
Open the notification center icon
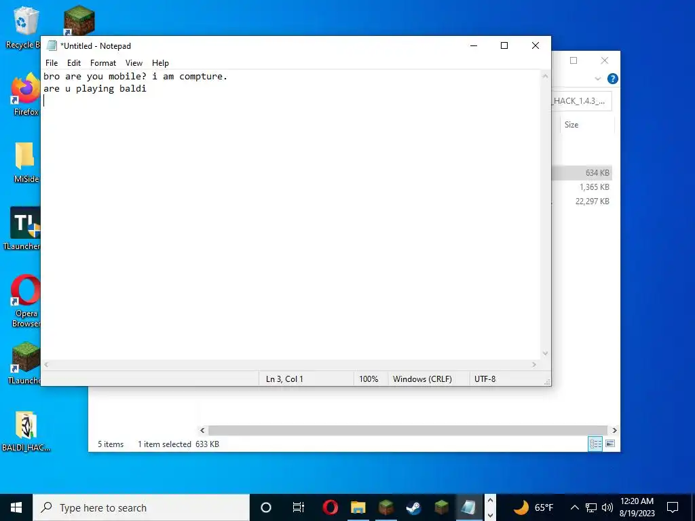(x=673, y=507)
